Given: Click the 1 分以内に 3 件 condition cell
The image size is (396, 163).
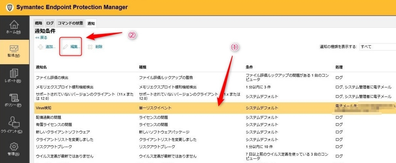Looking at the screenshot, I should point(258,87).
